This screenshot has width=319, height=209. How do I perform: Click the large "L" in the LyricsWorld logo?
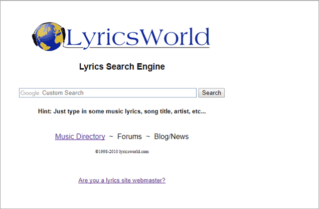coord(75,37)
